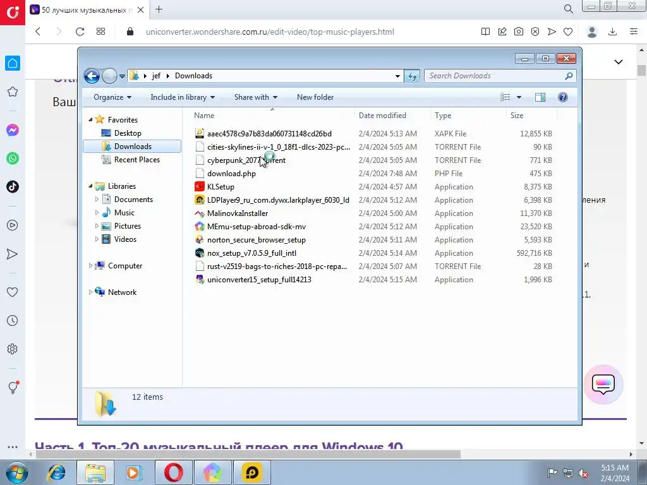The height and width of the screenshot is (485, 647).
Task: Open Player icon in Opera sidebar
Action: pyautogui.click(x=13, y=225)
